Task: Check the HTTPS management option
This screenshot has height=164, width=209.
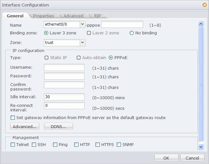Action: pyautogui.click(x=97, y=145)
